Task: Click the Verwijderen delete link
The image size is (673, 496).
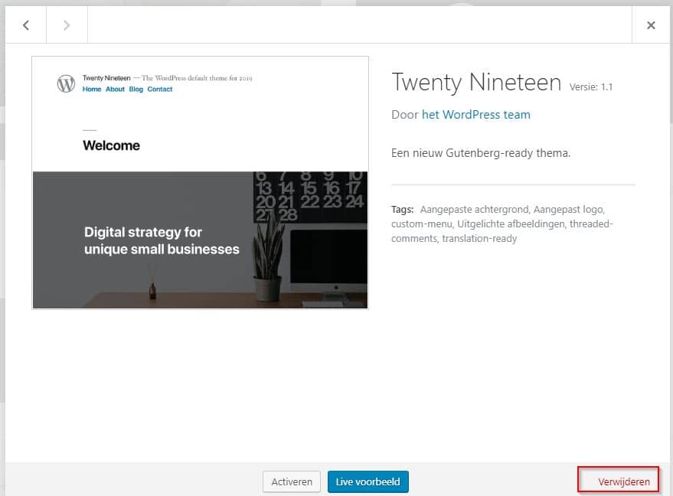Action: click(623, 482)
